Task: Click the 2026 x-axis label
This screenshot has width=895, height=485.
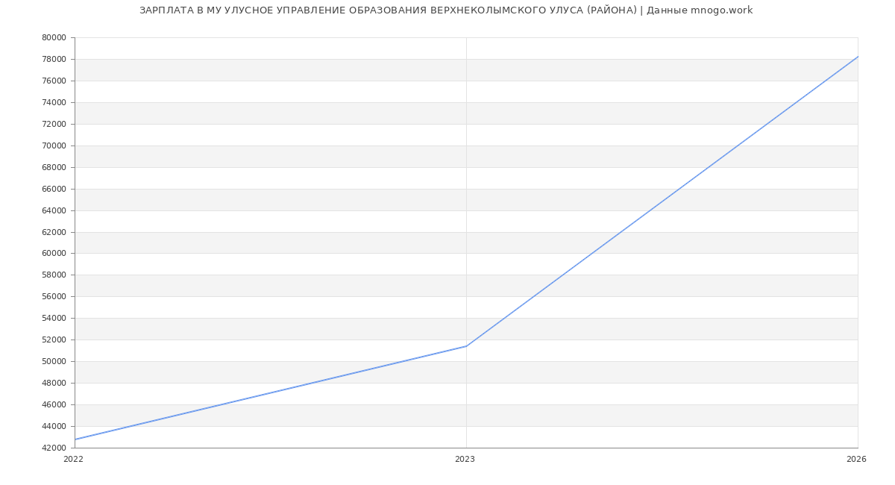Action: tap(856, 459)
